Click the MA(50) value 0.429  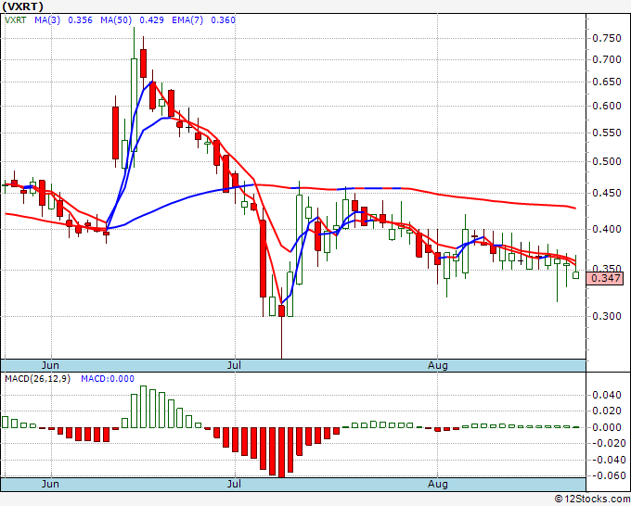pos(151,20)
